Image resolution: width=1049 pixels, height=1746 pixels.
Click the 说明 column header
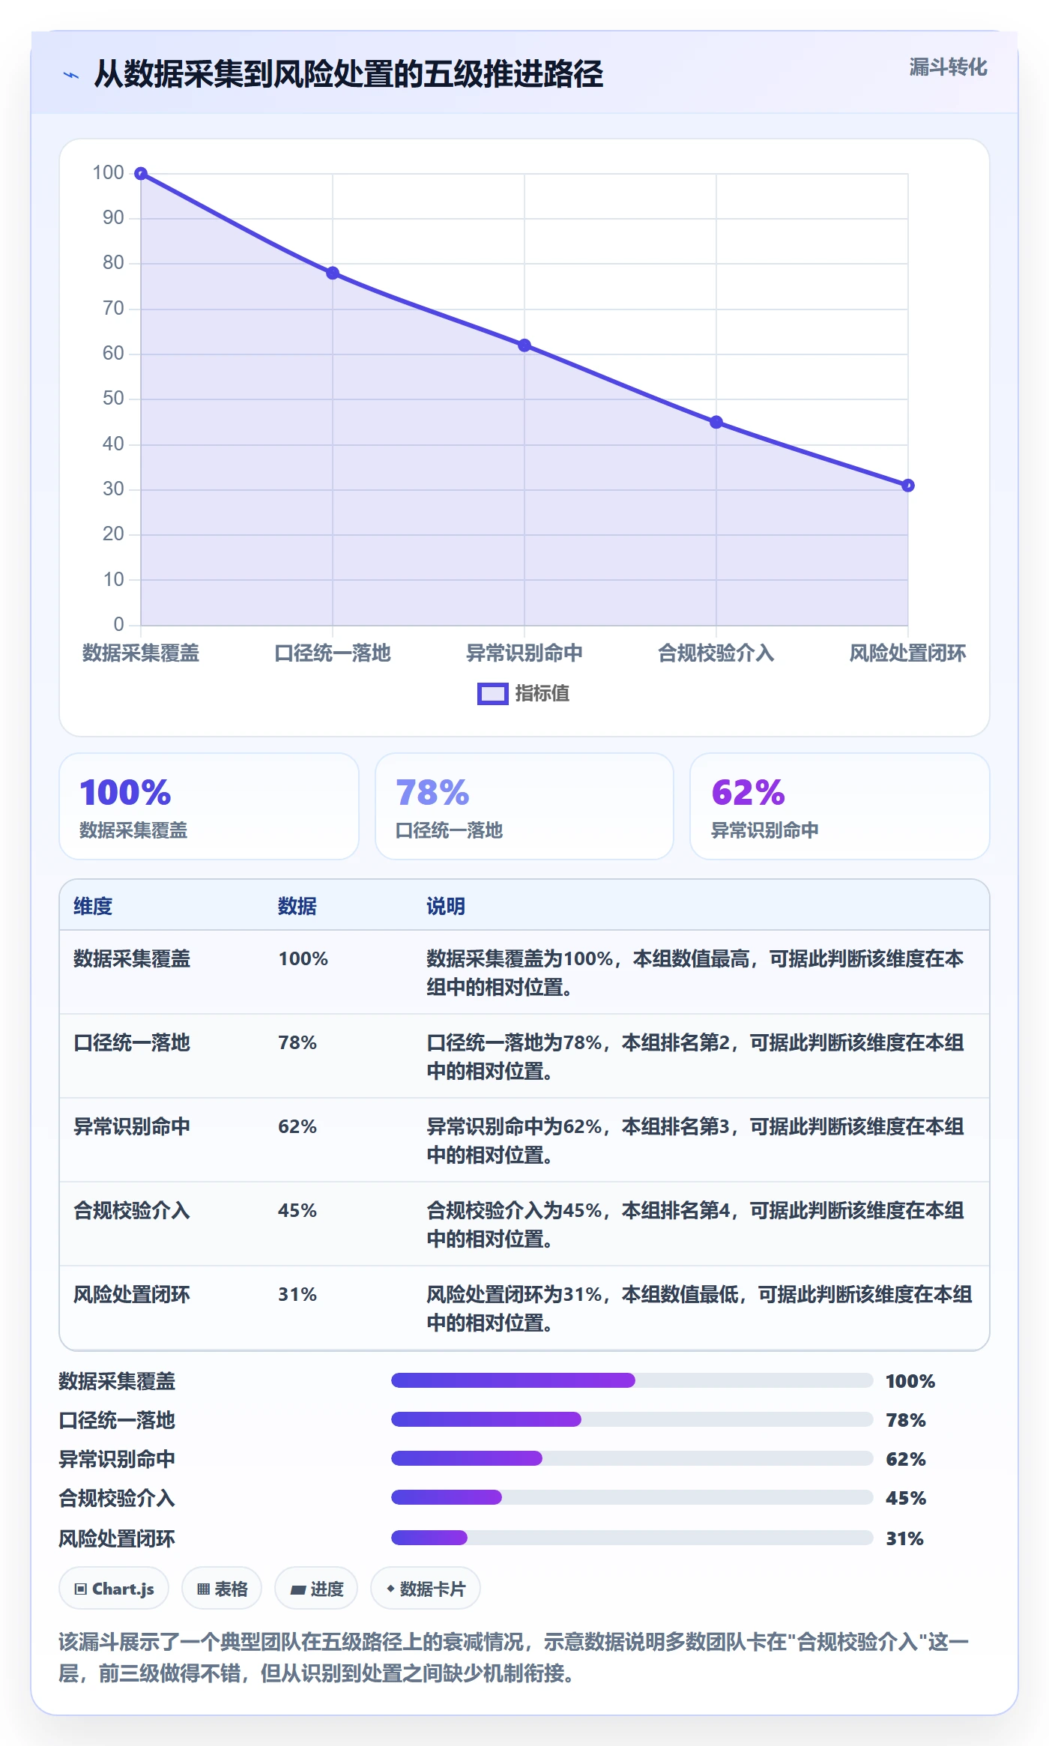[x=446, y=906]
